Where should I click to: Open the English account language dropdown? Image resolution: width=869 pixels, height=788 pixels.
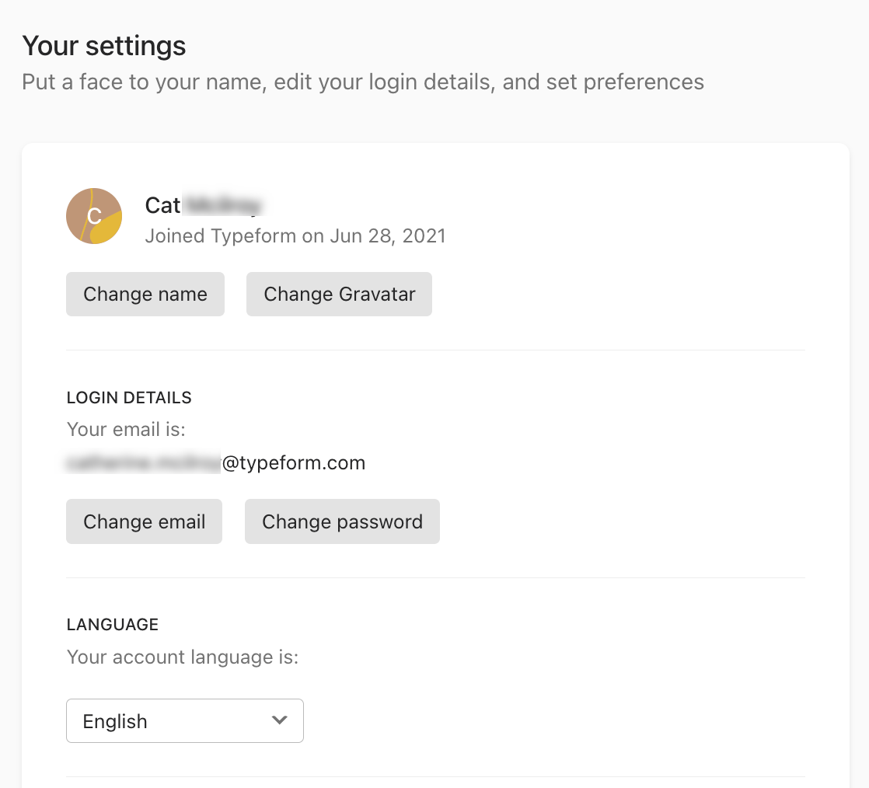[x=184, y=721]
